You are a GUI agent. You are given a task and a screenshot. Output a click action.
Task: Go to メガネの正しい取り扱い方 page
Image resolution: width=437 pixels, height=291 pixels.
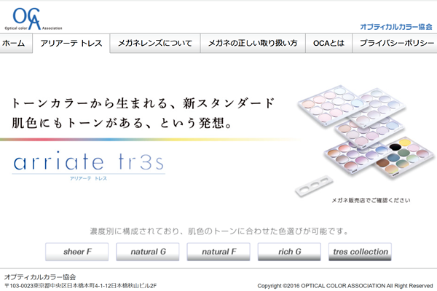click(x=253, y=44)
